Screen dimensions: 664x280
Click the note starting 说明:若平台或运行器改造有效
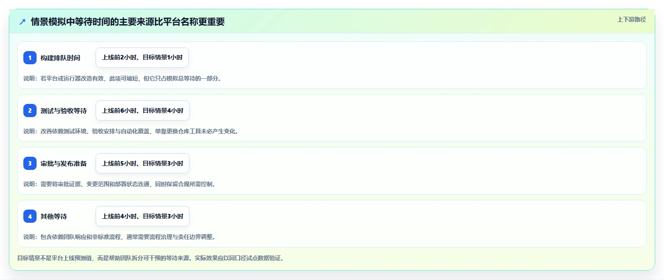coord(122,78)
